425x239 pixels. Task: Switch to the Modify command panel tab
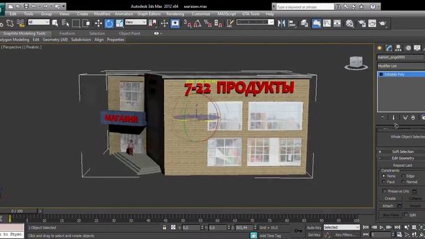pos(389,48)
